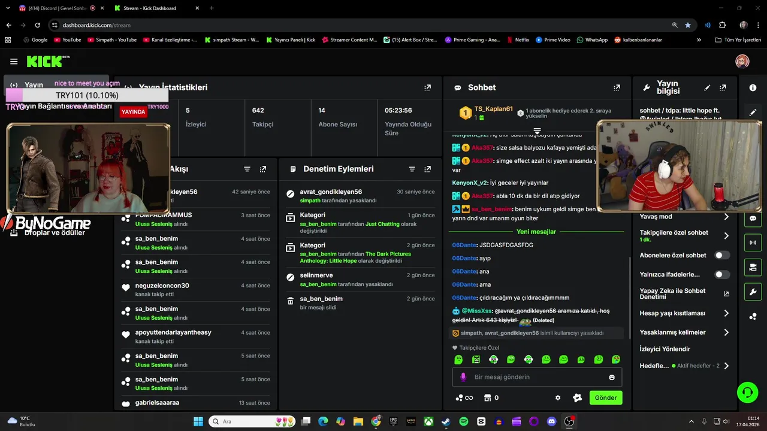The width and height of the screenshot is (767, 431).
Task: Open the Netflix bookmark
Action: tap(518, 40)
